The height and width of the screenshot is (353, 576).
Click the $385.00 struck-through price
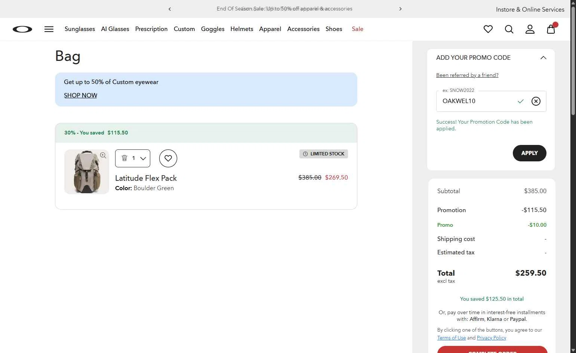310,178
